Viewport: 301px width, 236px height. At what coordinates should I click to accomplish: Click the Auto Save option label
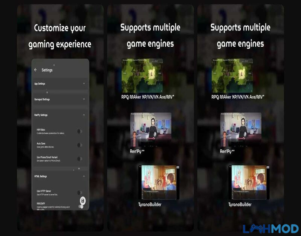pos(41,143)
